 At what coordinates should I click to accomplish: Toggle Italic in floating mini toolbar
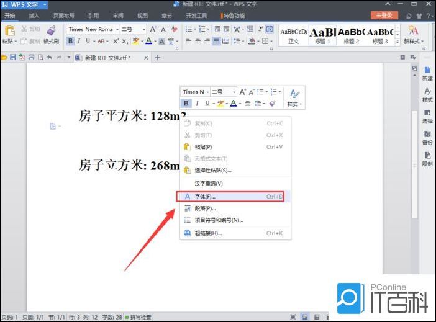[x=197, y=104]
